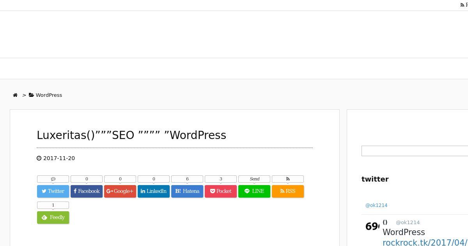Follow the site on Feedly
468x246 pixels.
53,217
